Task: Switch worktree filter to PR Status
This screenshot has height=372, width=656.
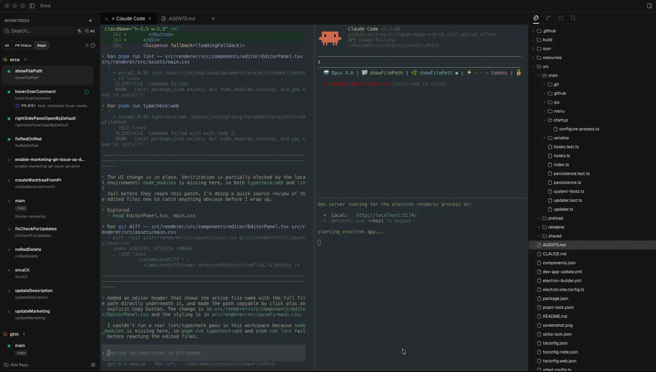Action: point(23,45)
